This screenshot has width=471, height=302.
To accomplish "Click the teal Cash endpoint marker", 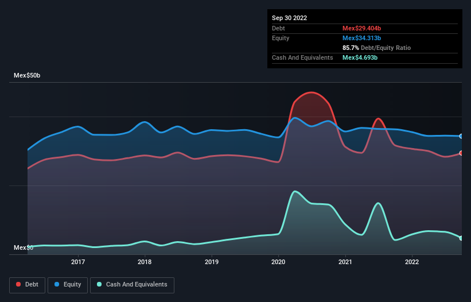I will tap(461, 238).
